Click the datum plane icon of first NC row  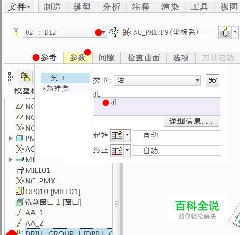[x=20, y=106]
